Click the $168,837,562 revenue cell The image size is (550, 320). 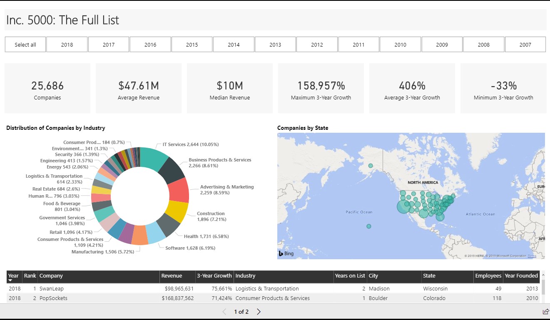tap(178, 298)
